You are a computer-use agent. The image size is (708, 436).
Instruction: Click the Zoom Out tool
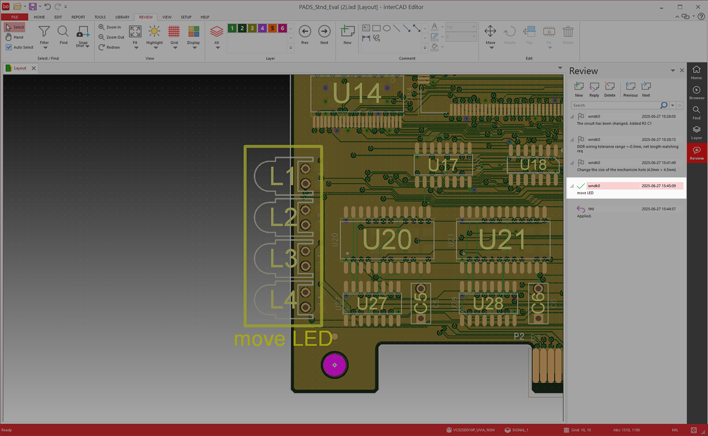(111, 37)
